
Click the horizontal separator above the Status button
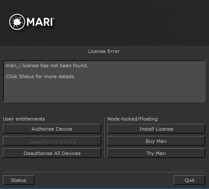coord(104,172)
